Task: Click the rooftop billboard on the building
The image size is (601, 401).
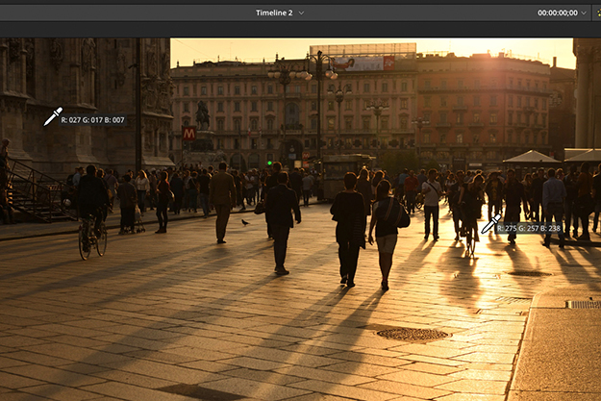Action: pos(362,63)
